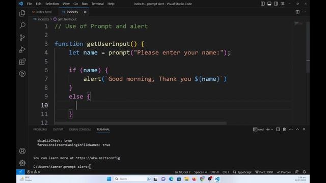Open launch profile dropdown next to plus
The image size is (326, 183).
click(x=272, y=130)
